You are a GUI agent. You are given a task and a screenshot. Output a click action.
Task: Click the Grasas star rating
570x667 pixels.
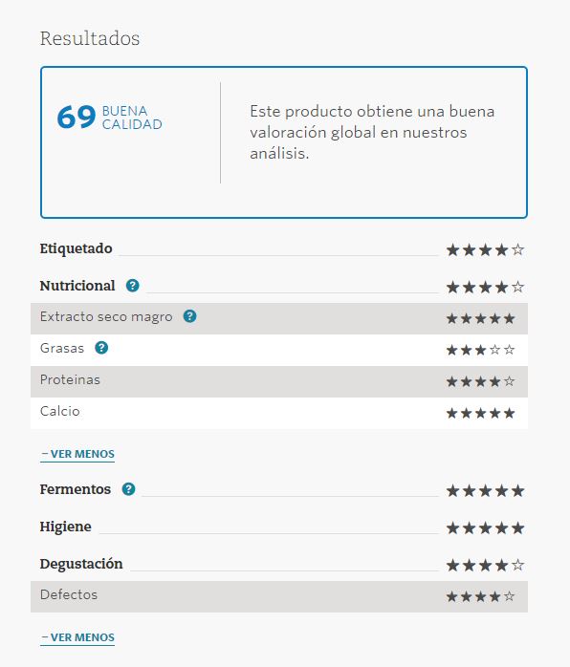coord(481,350)
